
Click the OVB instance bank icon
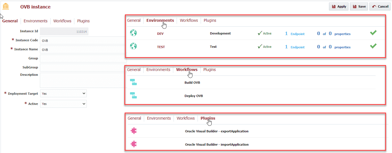point(6,6)
